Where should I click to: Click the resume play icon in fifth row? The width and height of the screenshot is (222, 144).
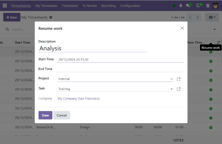point(211,90)
